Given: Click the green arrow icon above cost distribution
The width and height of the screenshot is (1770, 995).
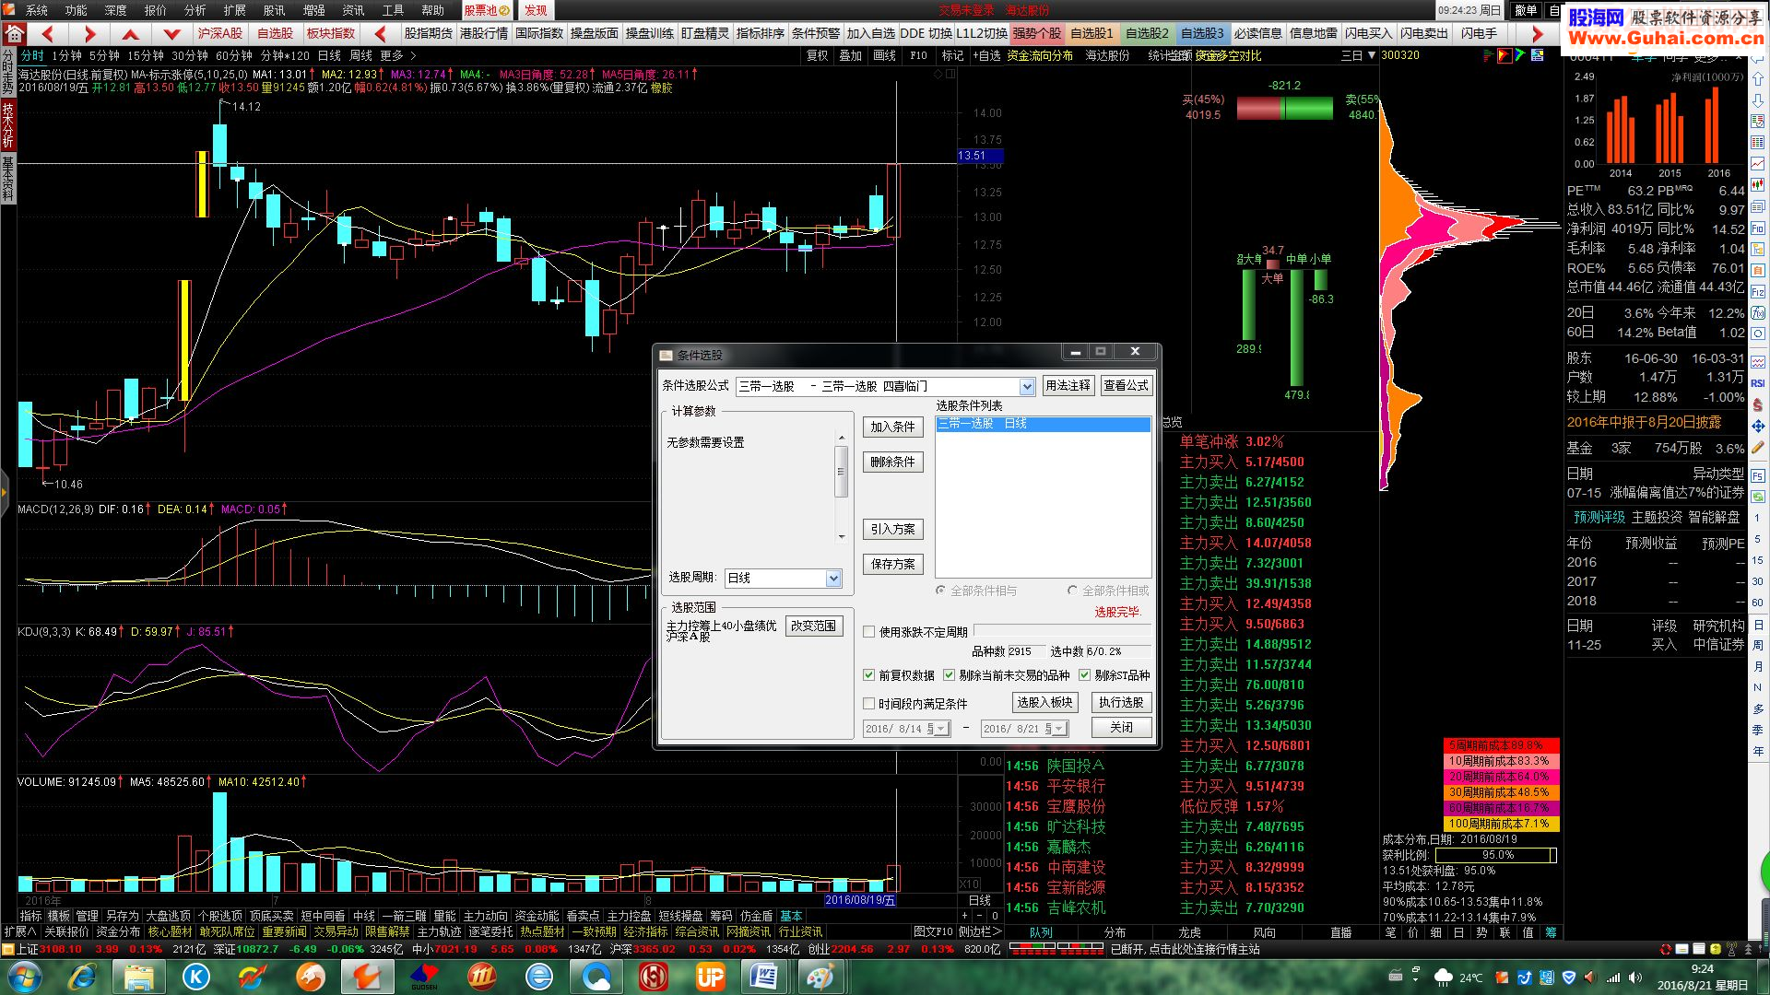Looking at the screenshot, I should tap(1519, 55).
